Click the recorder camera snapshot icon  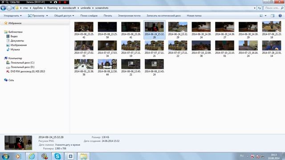tap(55, 2)
